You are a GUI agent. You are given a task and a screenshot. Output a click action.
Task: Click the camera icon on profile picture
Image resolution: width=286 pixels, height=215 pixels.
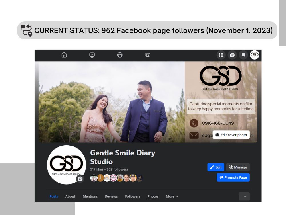coord(80,179)
